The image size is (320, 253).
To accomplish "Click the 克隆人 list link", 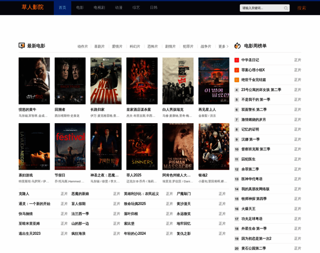I will 24,194.
